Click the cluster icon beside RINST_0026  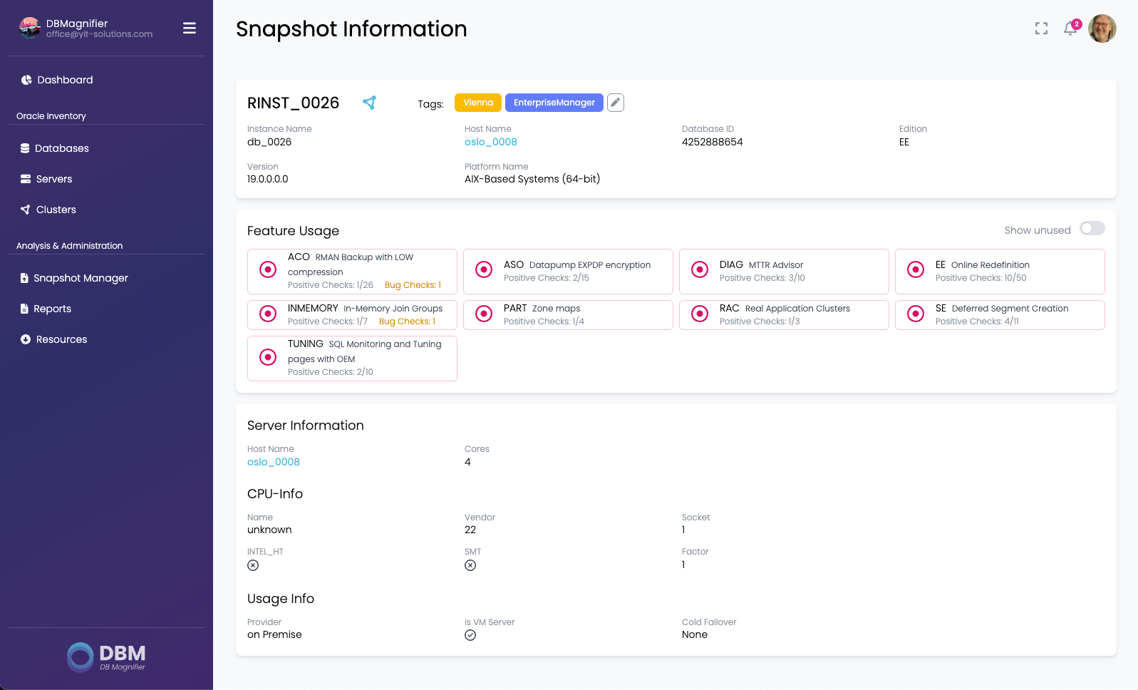[x=369, y=103]
